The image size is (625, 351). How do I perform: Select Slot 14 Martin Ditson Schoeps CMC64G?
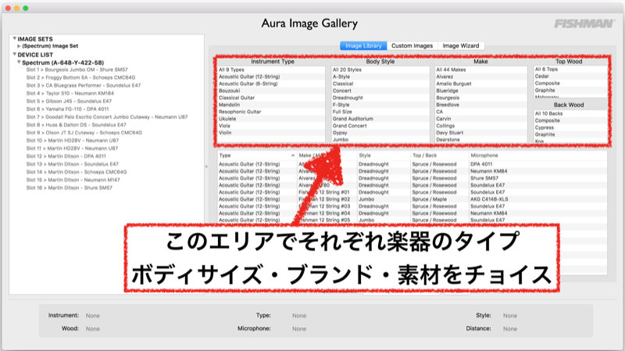pos(77,172)
